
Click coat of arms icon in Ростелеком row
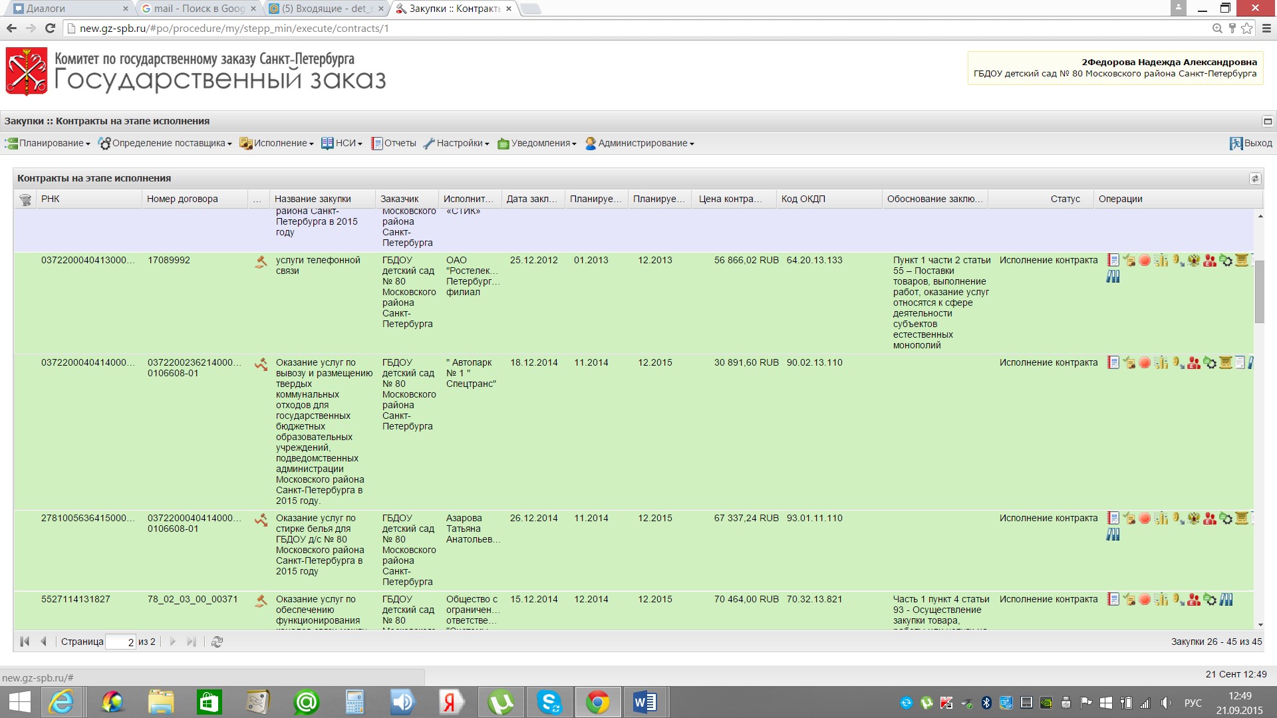coord(1194,261)
